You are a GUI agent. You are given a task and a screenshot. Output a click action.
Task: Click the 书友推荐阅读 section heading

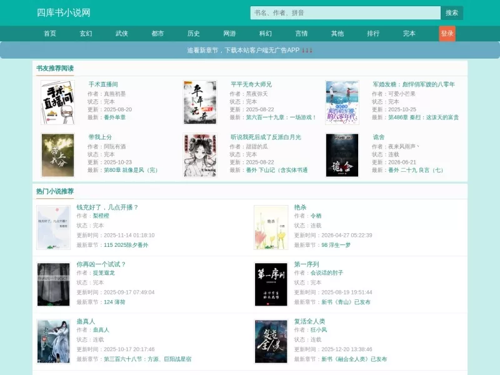tap(55, 68)
